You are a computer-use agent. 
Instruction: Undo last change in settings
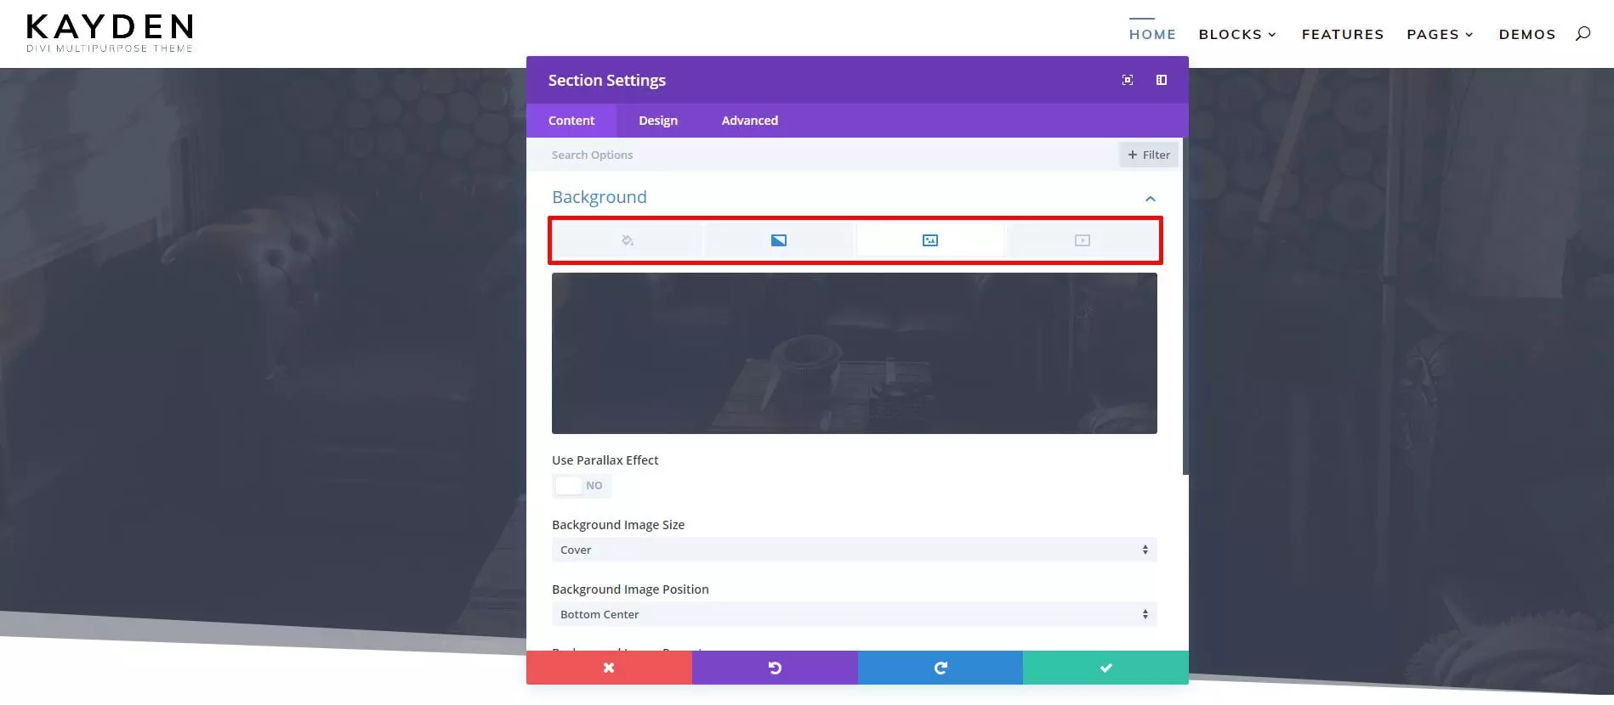(775, 668)
